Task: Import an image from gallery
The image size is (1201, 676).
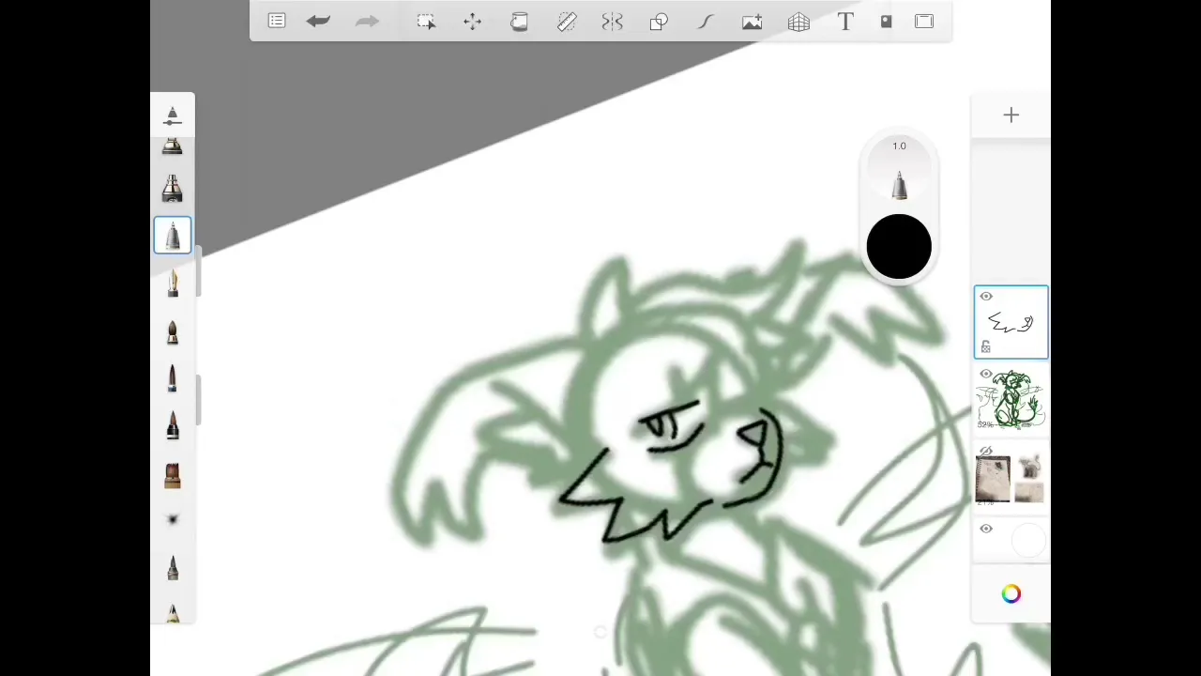Action: click(x=752, y=21)
